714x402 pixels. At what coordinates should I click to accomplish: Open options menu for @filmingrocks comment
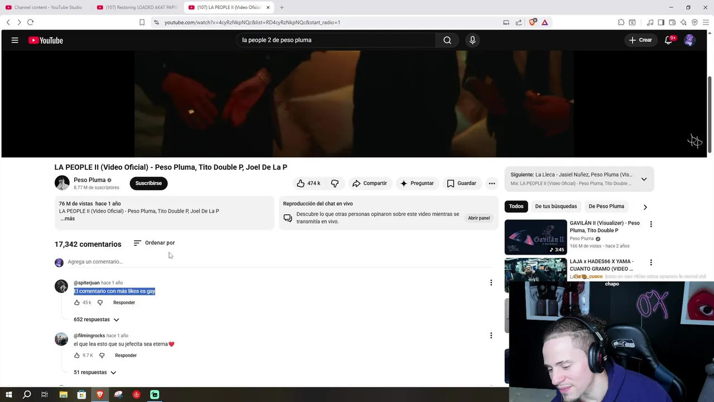tap(491, 336)
